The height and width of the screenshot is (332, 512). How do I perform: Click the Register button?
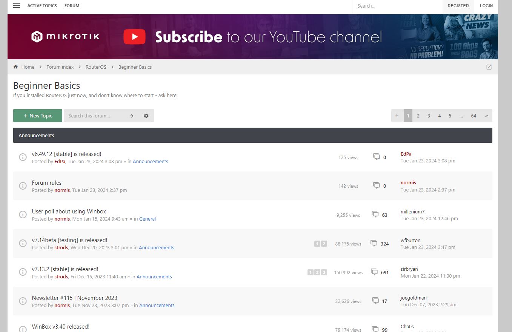coord(458,6)
